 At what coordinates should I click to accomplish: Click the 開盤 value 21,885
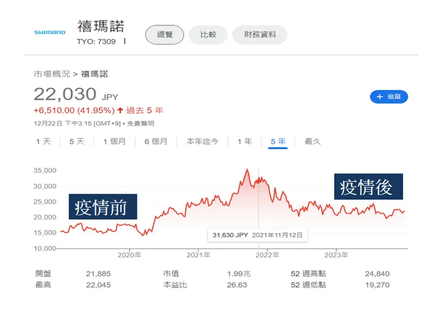(x=98, y=274)
